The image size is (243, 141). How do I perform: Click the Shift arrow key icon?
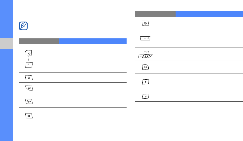[x=28, y=78]
